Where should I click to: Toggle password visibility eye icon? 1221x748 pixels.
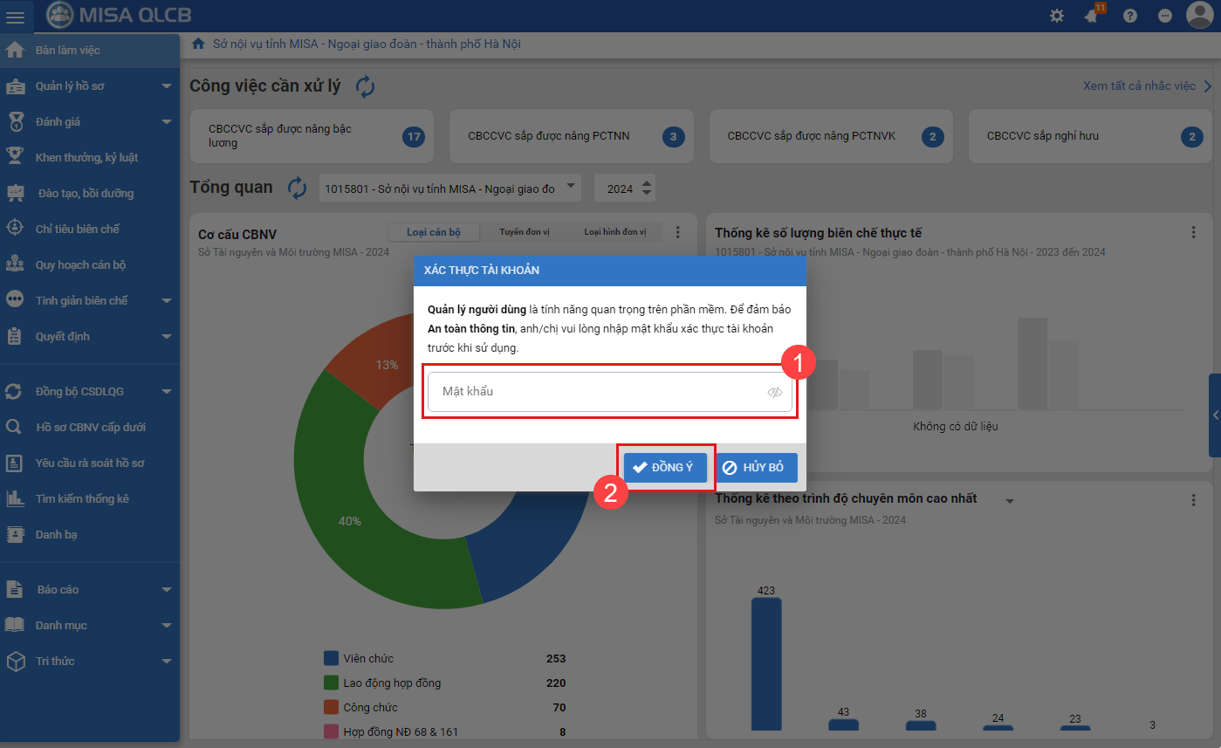pos(774,392)
